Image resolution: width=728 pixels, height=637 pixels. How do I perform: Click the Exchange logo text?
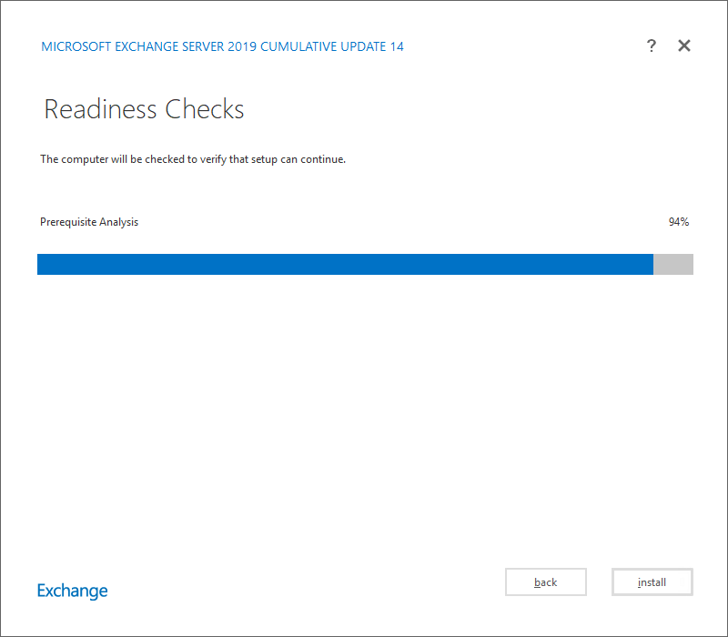coord(73,591)
